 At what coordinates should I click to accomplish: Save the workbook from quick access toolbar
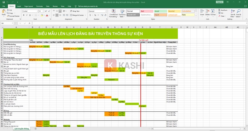click(4, 2)
